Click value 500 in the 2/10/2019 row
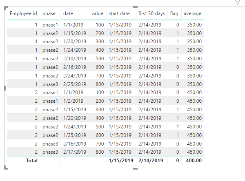Viewport: 245px width, 181px height. coord(100,59)
